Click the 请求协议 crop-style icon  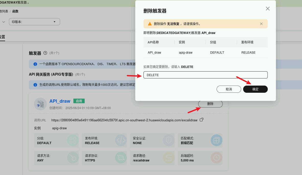coord(121,158)
